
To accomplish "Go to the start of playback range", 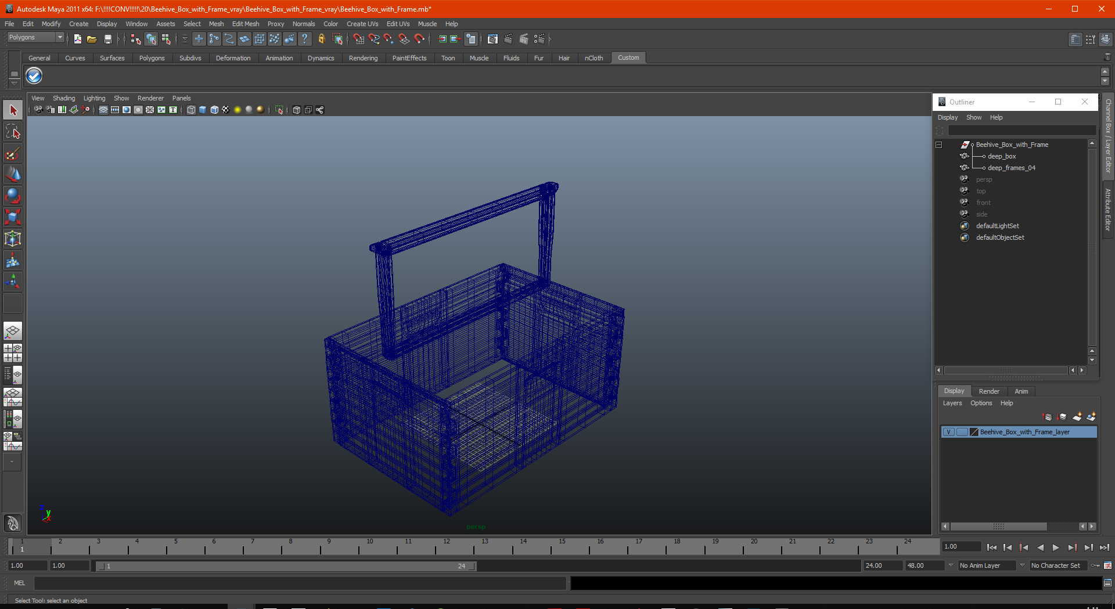I will point(991,547).
